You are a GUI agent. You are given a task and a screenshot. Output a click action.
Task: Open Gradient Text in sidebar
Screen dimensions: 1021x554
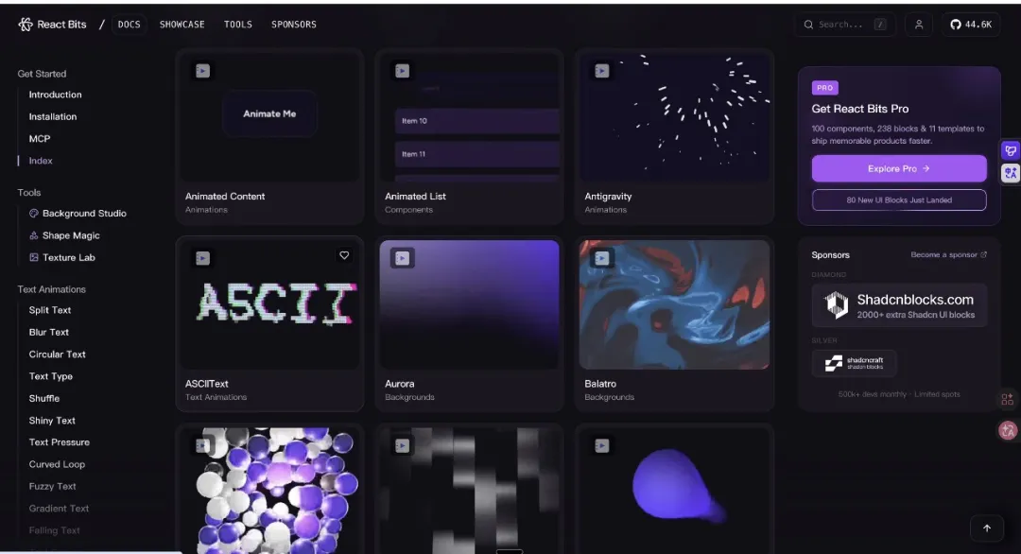[59, 509]
